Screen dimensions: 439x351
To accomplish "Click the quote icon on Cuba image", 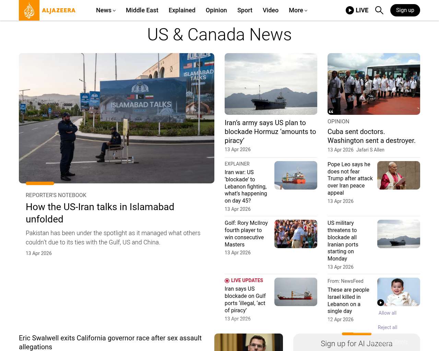I will 331,111.
